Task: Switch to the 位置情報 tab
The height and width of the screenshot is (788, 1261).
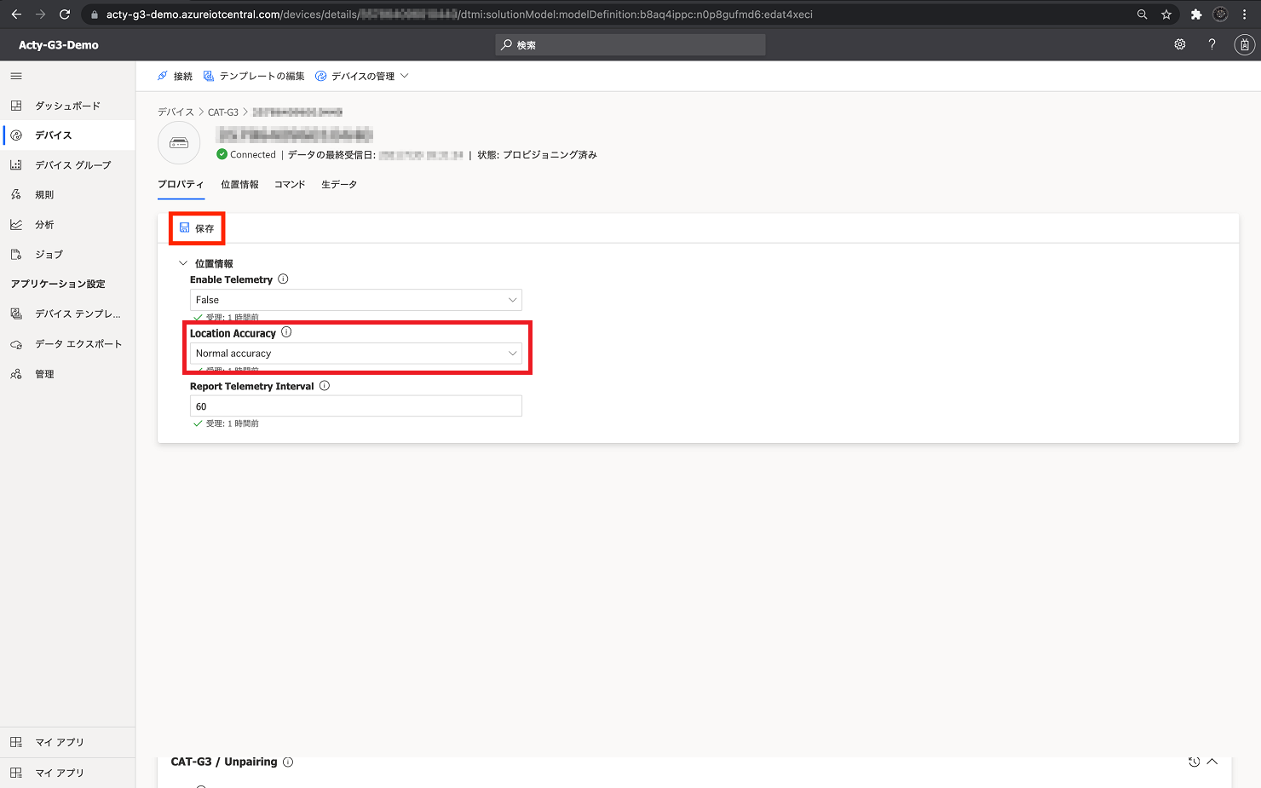Action: point(239,184)
